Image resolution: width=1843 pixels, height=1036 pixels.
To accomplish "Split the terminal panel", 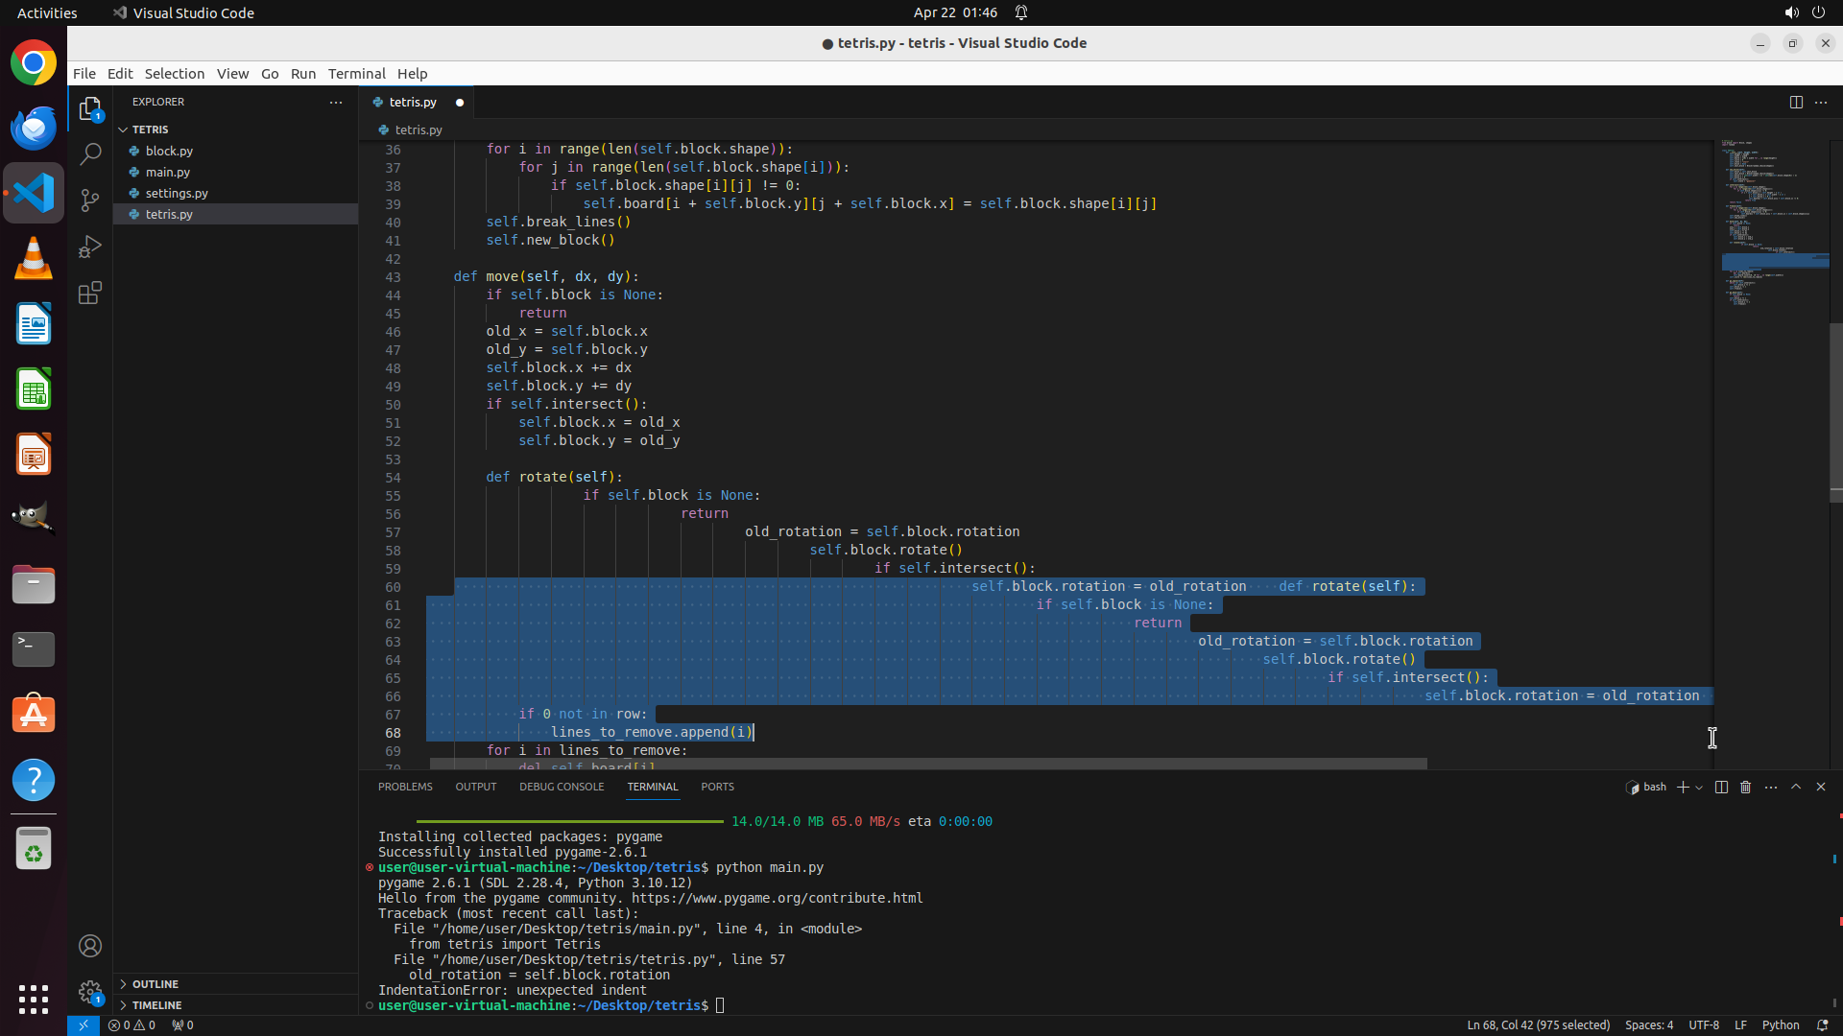I will (x=1721, y=787).
